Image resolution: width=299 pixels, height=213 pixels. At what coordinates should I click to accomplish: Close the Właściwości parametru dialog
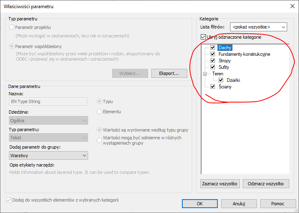click(x=292, y=6)
